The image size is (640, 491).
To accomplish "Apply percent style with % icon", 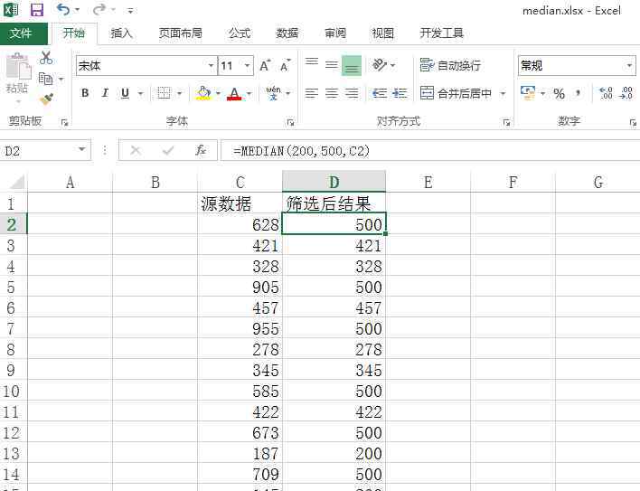I will (559, 93).
